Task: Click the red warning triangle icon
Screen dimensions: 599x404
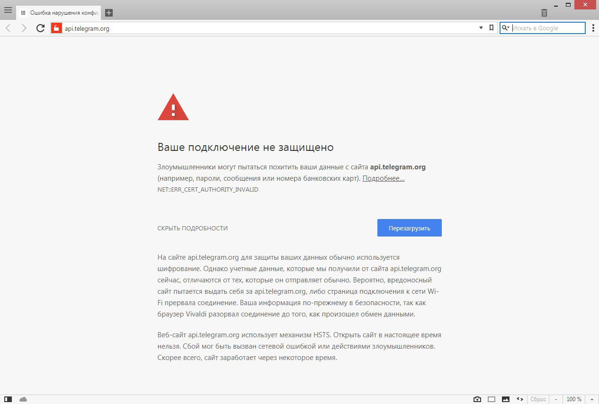Action: 173,107
